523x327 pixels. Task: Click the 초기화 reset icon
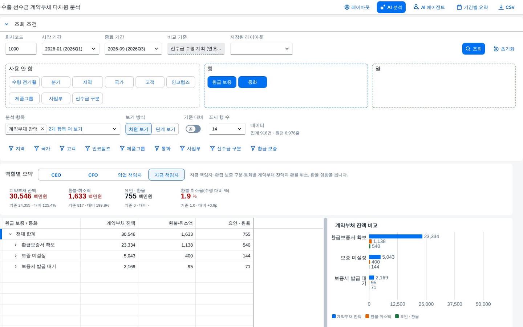click(x=496, y=49)
